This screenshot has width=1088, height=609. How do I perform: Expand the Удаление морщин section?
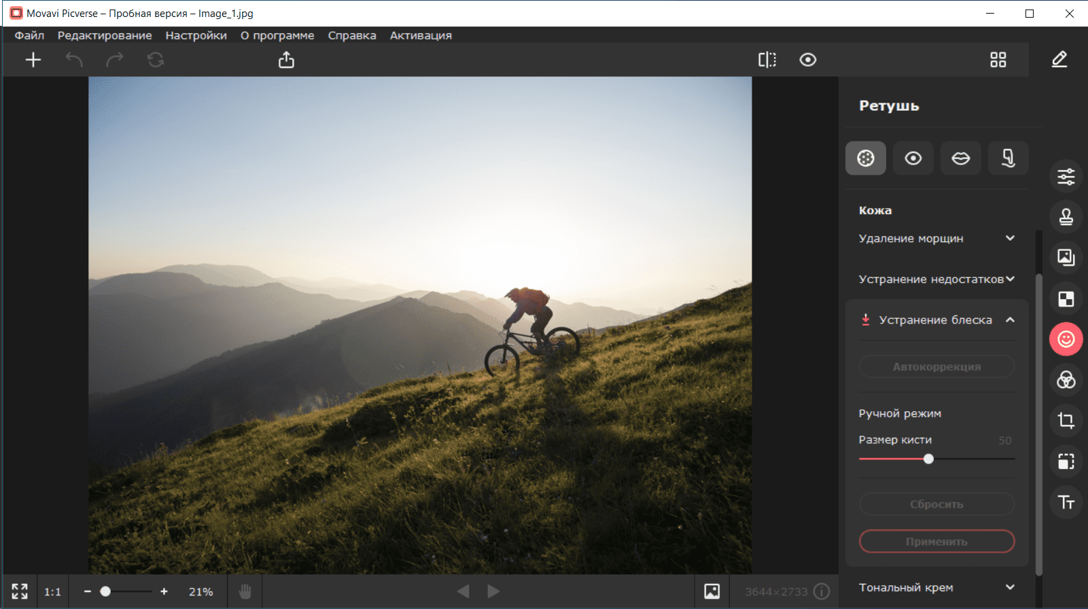936,239
